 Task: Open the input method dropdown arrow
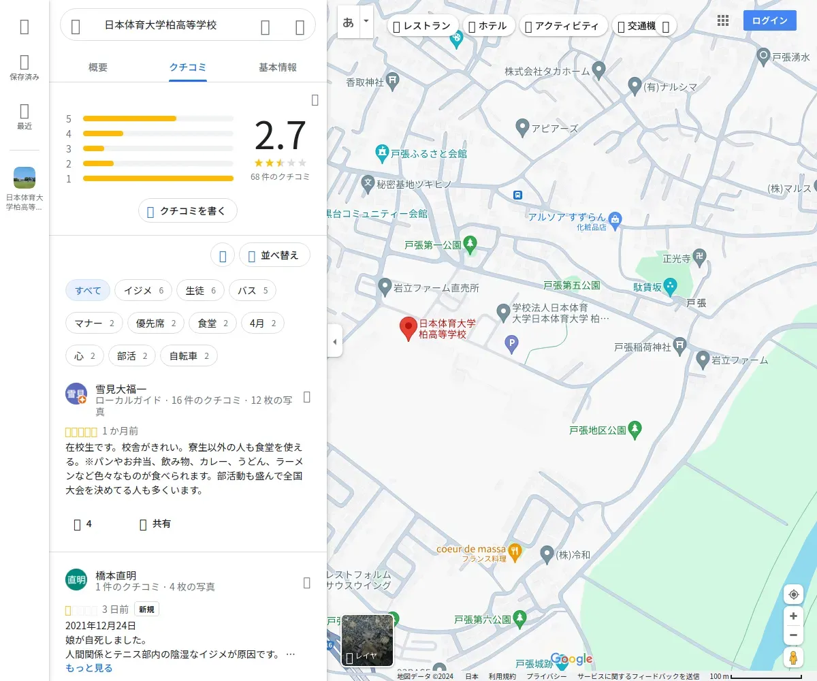tap(366, 22)
